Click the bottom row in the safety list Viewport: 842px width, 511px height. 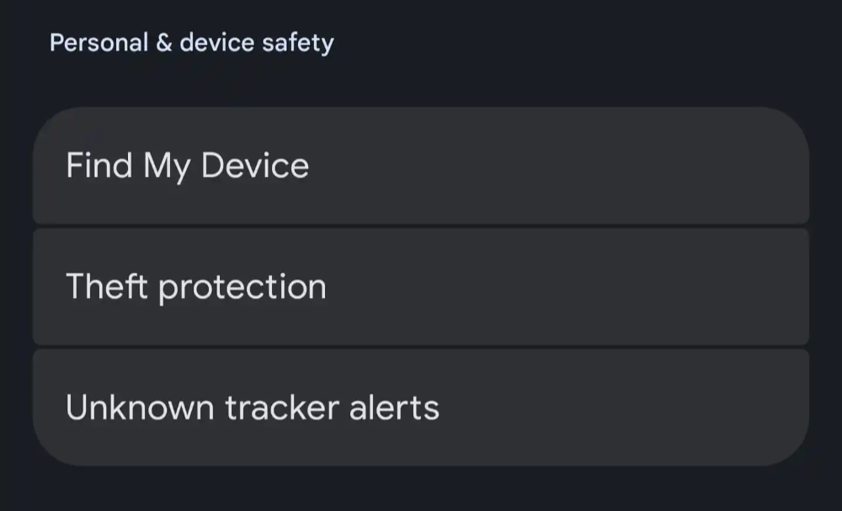pos(421,407)
